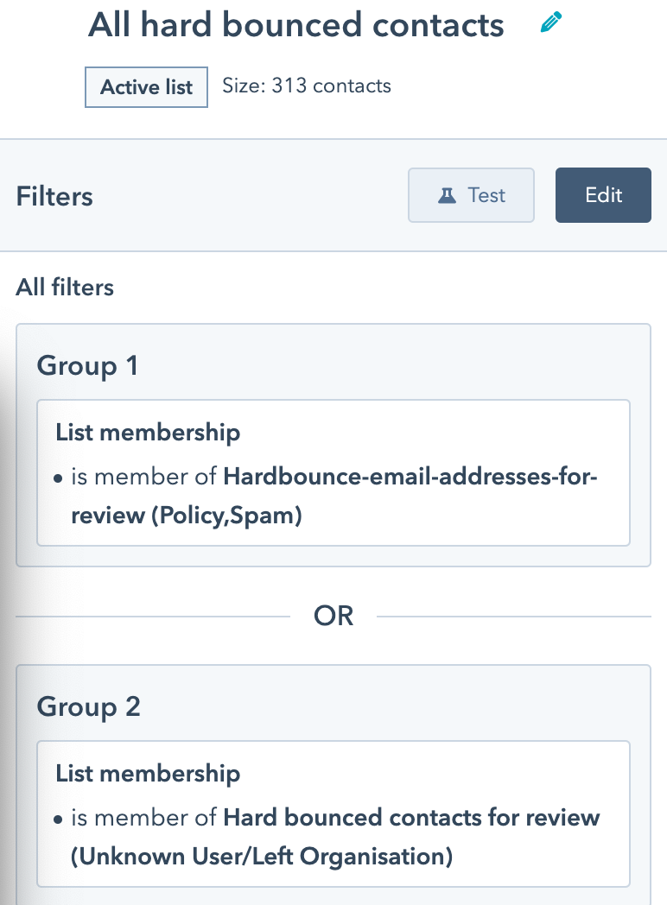Open Hardbounce-email-addresses-for-review (Policy,Spam) list name
Viewport: 667px width, 905px height.
click(410, 477)
